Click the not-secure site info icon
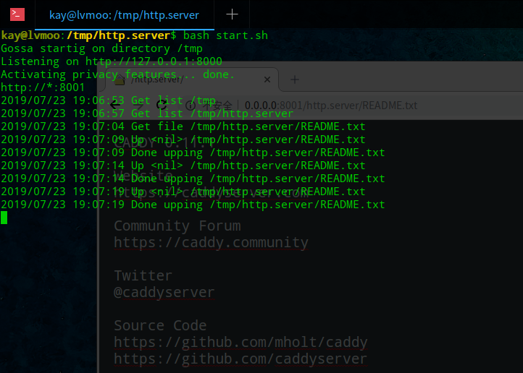Screen dimensions: 523x373 191,106
